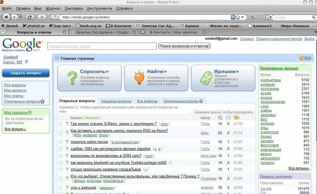Open the address bar URL dropdown arrow
The image size is (317, 194).
(x=243, y=17)
